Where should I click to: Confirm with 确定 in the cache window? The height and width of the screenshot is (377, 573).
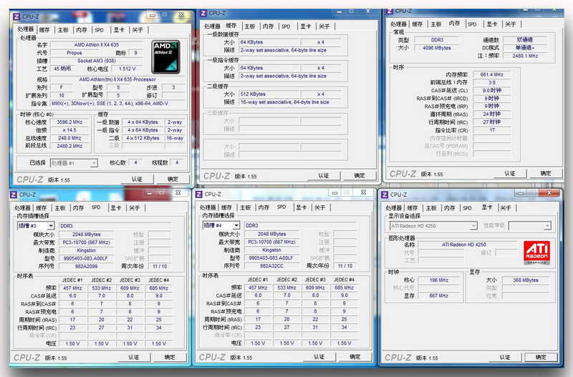[x=360, y=175]
